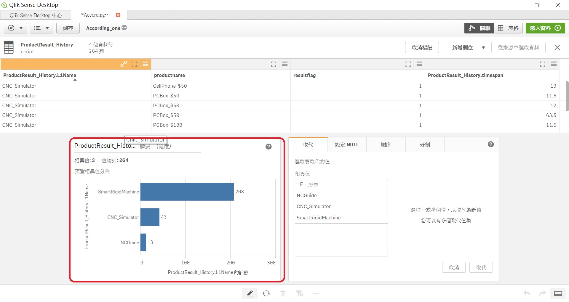Expand the L1Name column brackets icon
This screenshot has width=569, height=302.
click(x=134, y=64)
